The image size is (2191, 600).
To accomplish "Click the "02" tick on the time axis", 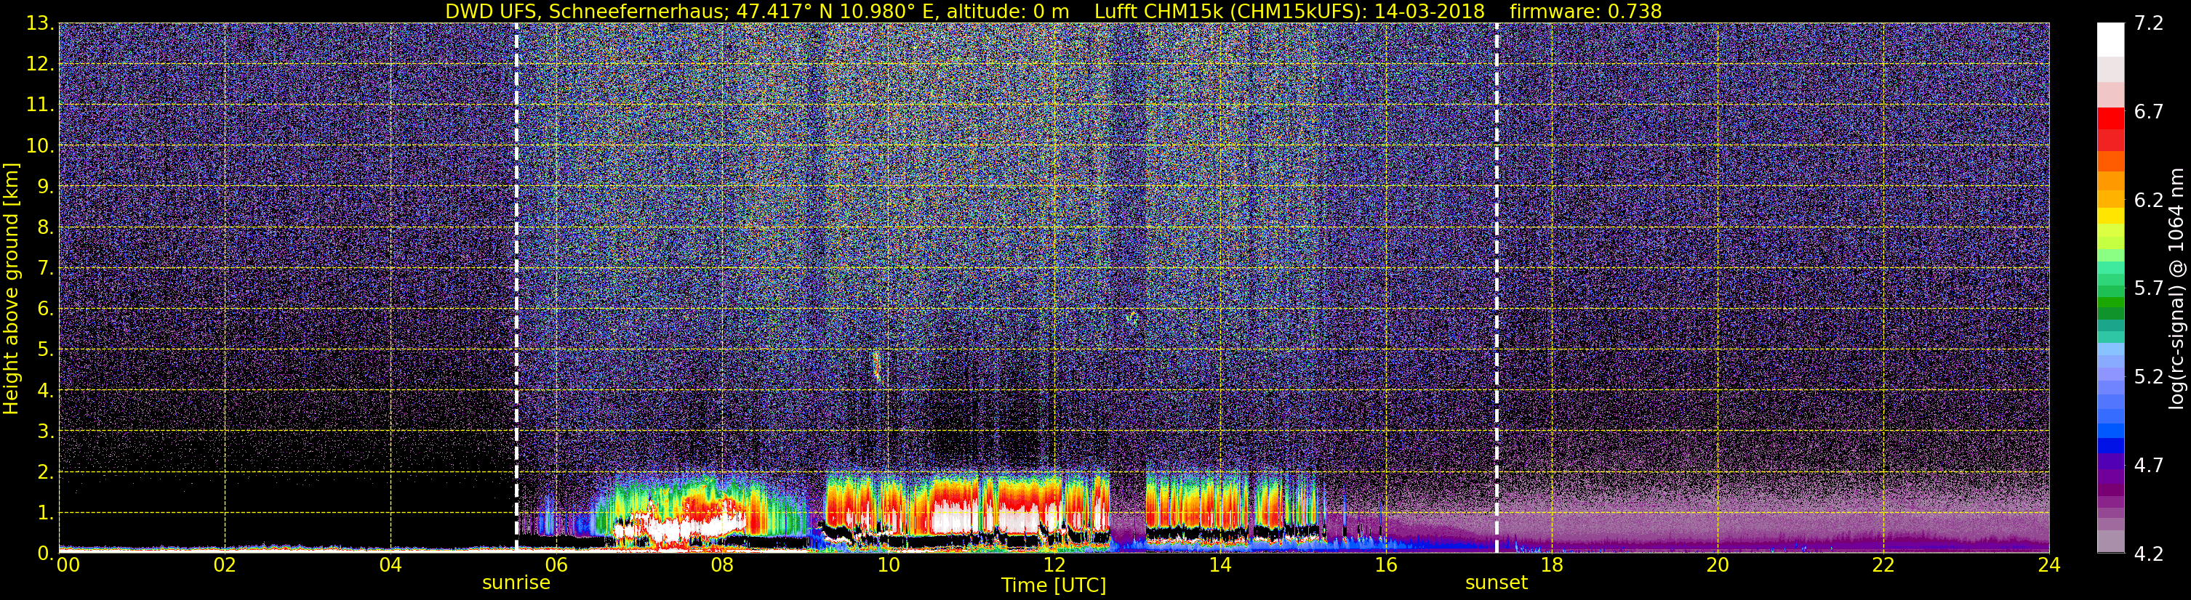I will click(x=225, y=565).
